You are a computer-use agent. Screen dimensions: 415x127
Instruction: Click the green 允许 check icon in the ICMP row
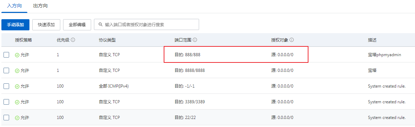[x=17, y=86]
